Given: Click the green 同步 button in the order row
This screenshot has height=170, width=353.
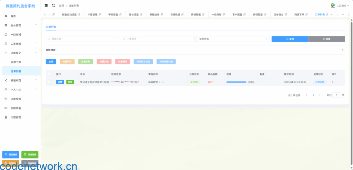Looking at the screenshot, I should point(70,82).
